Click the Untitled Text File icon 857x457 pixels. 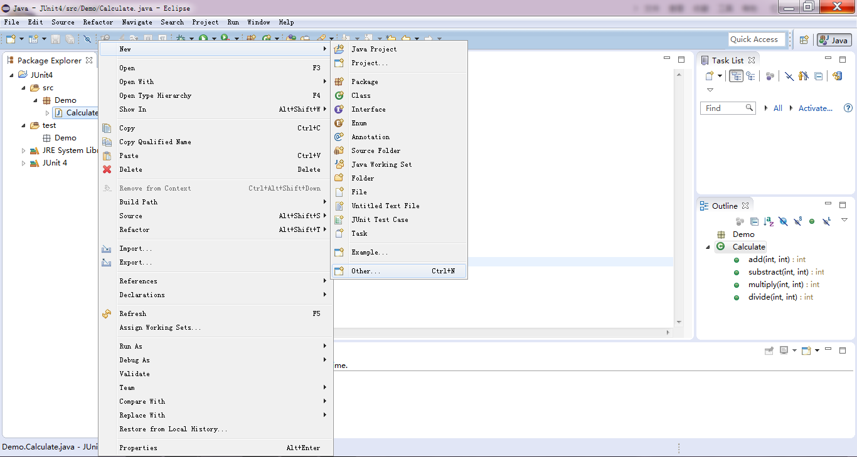pyautogui.click(x=339, y=206)
